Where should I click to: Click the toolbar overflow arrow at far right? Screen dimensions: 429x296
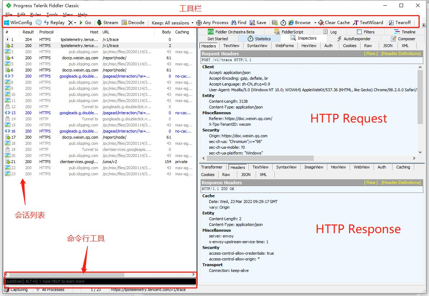pyautogui.click(x=424, y=25)
